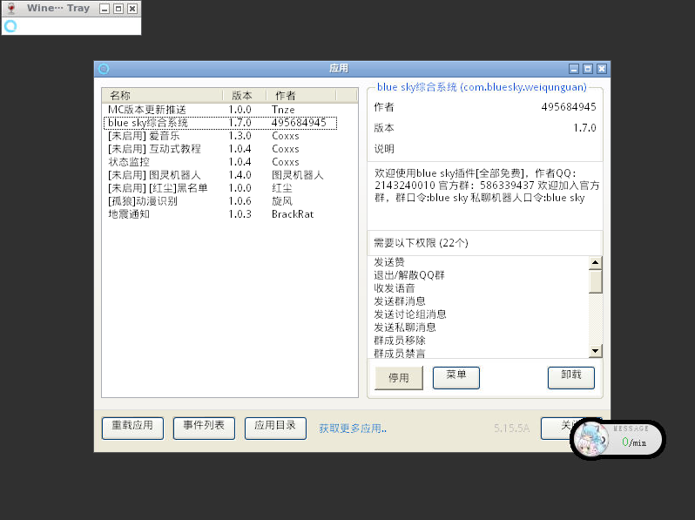This screenshot has height=520, width=695.
Task: Close the 应用 window
Action: [602, 69]
